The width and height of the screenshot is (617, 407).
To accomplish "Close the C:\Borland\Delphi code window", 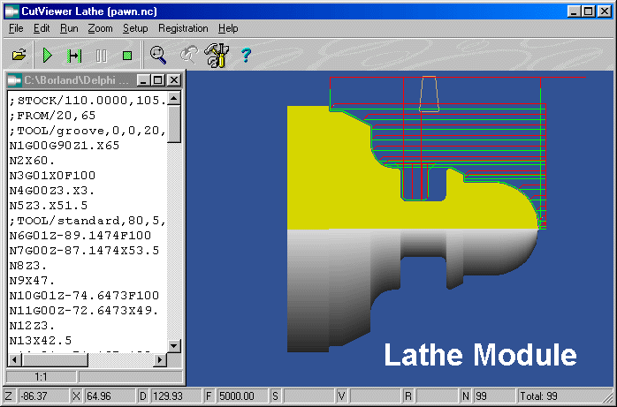I will [173, 80].
